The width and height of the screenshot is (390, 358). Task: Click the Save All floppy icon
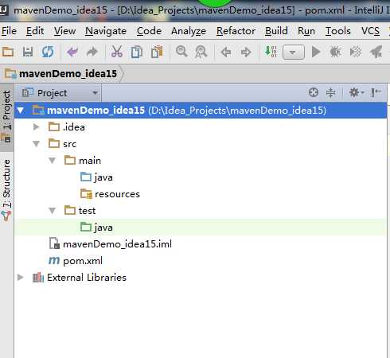[28, 52]
